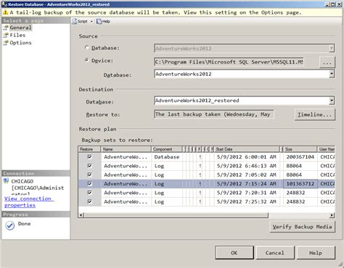Sort by the Size column header

[x=300, y=149]
